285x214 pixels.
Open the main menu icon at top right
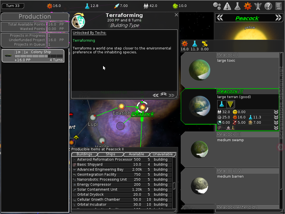279,6
